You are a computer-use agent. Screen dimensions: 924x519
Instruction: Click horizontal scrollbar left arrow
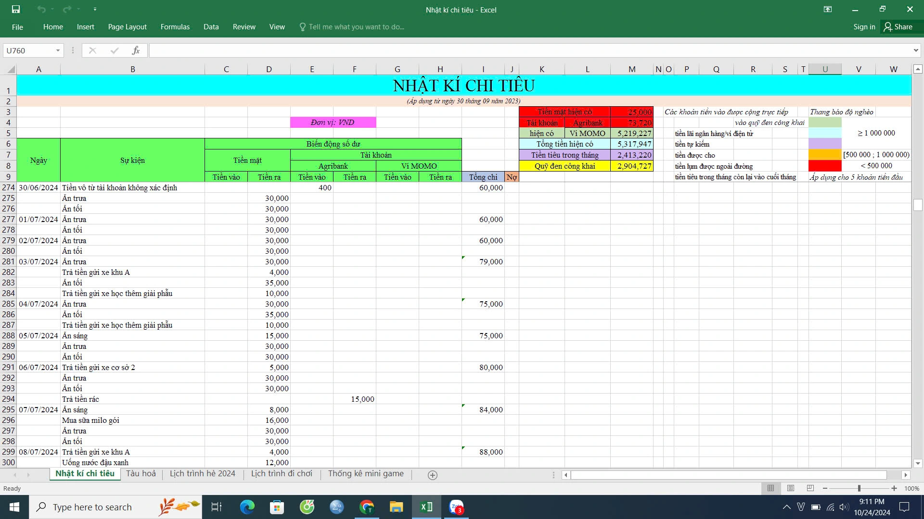click(566, 475)
